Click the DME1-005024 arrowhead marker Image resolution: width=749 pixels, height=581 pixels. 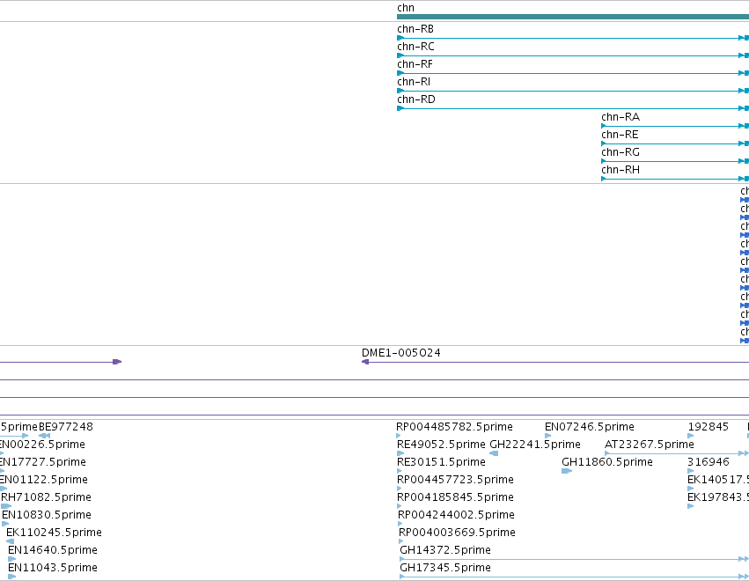[x=365, y=362]
